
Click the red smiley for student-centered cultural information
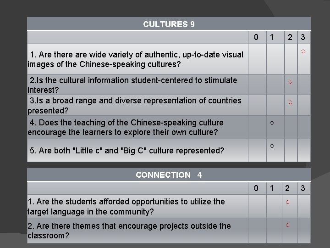point(290,82)
